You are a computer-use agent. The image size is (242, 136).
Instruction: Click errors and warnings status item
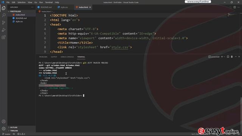tap(21, 134)
